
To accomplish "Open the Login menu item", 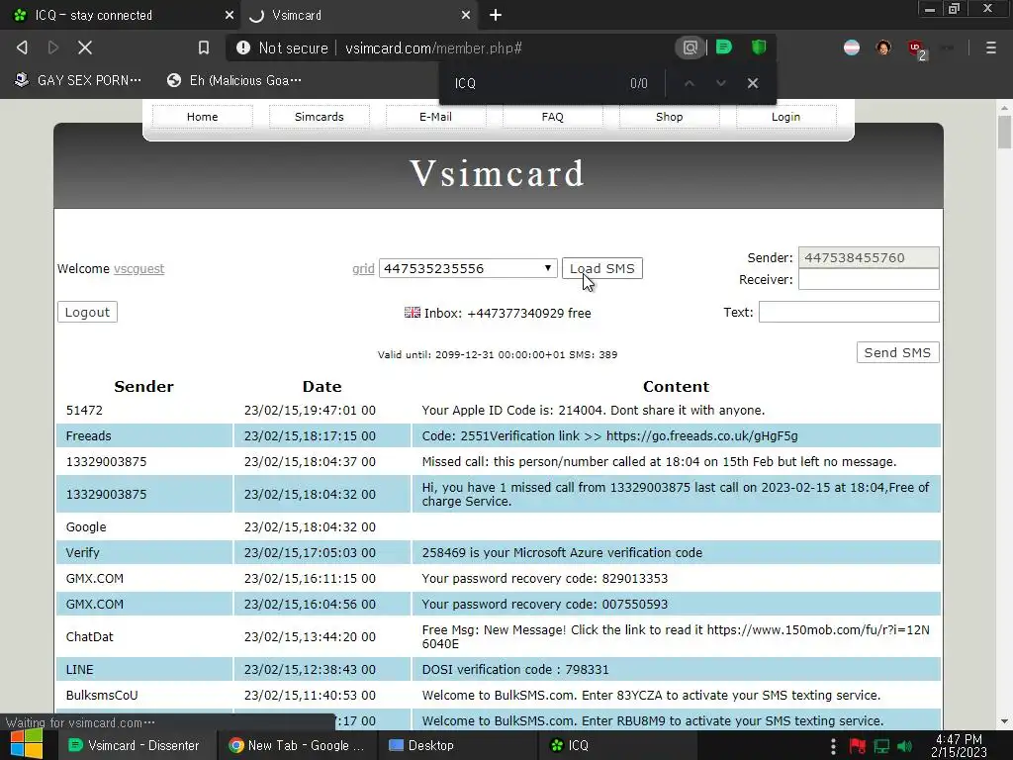I will click(x=785, y=117).
